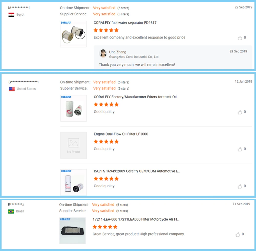Click Una Zhang's profile avatar

[x=103, y=53]
